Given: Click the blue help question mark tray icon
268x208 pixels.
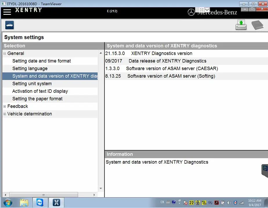Looking at the screenshot, I should point(174,202).
